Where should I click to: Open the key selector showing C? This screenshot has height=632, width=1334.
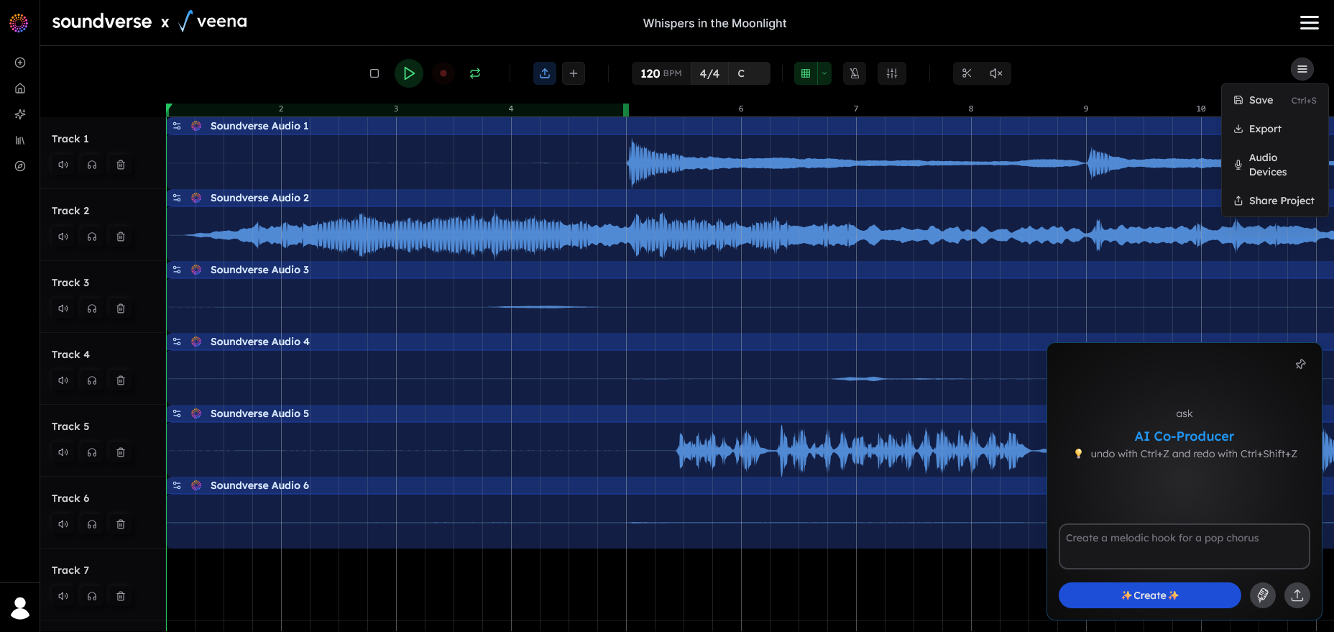pyautogui.click(x=749, y=73)
